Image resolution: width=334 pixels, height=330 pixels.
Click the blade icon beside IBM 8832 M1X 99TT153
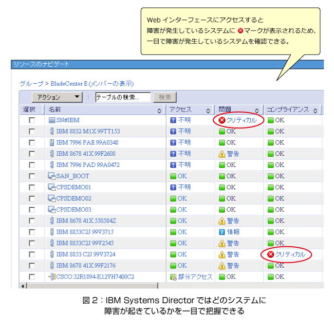52,131
